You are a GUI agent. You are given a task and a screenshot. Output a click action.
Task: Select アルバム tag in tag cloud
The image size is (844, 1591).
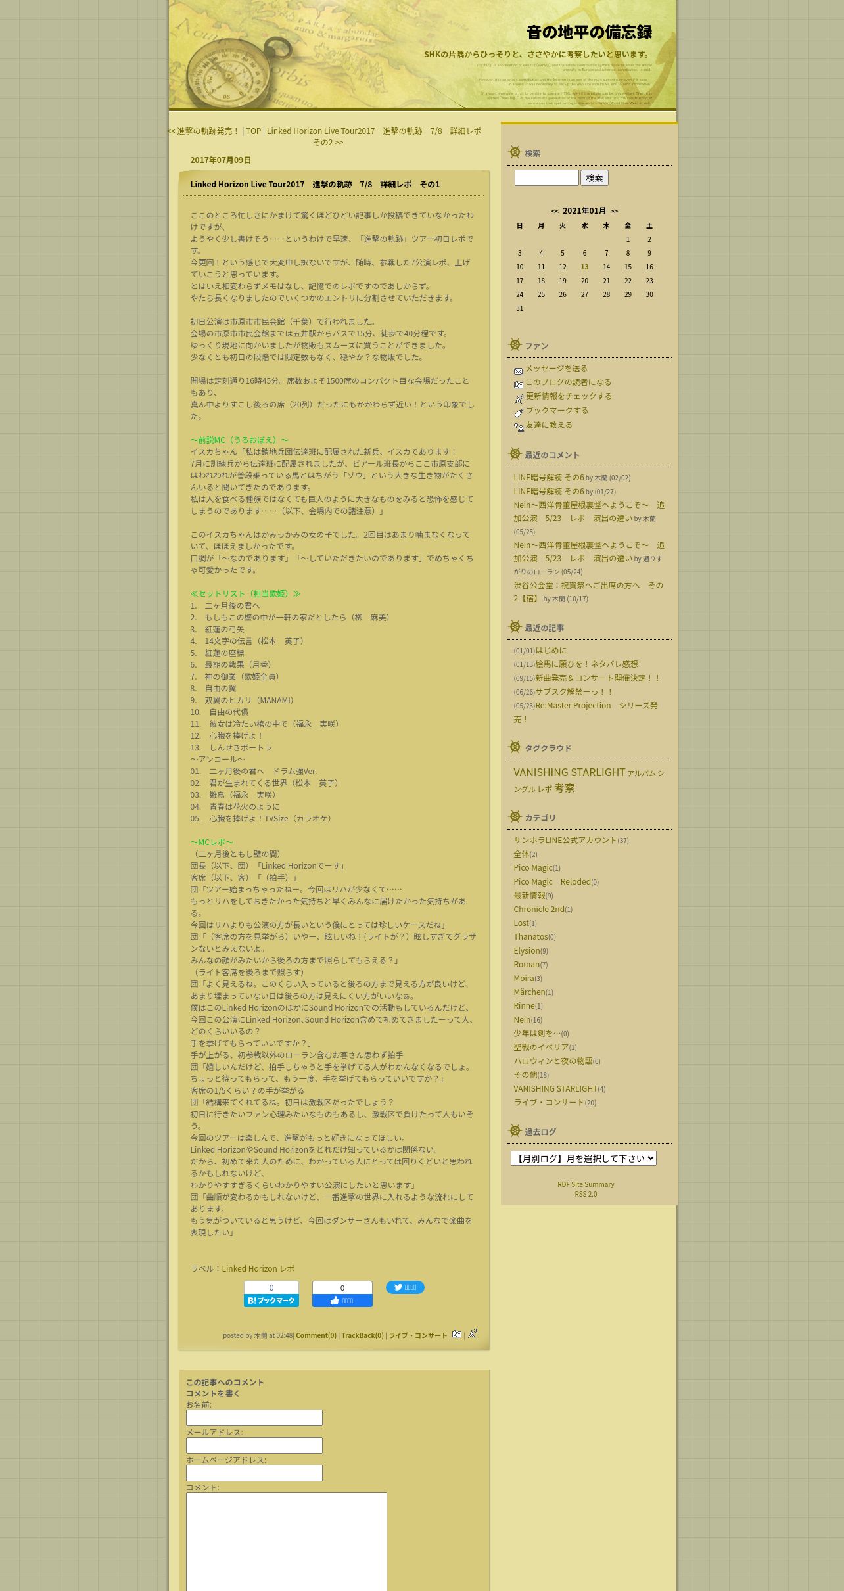(642, 773)
